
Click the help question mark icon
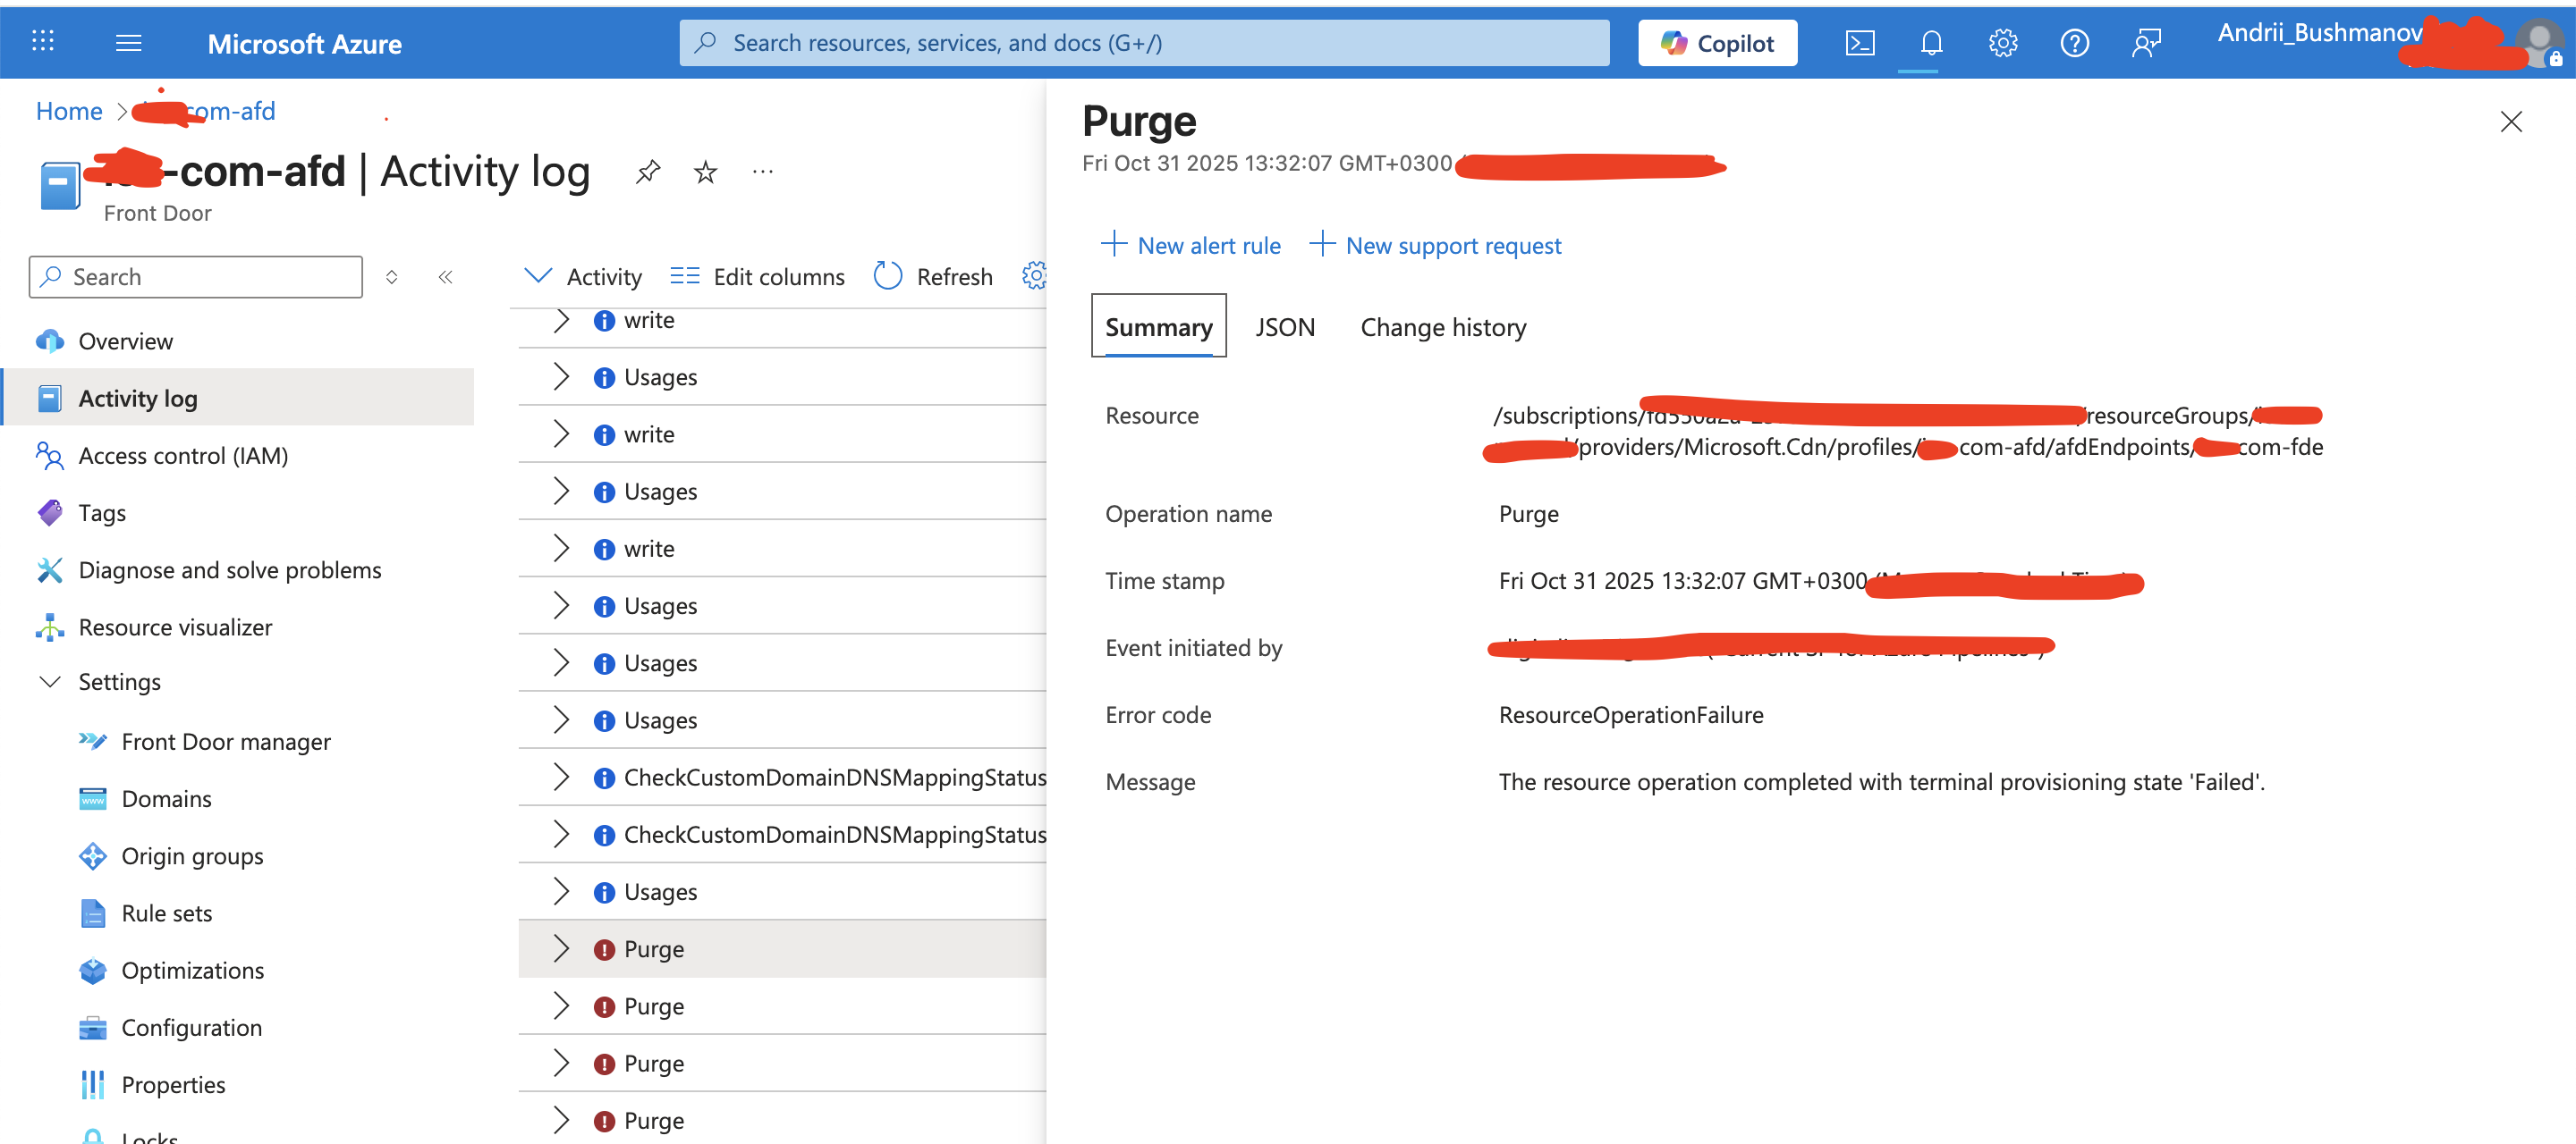(2074, 43)
